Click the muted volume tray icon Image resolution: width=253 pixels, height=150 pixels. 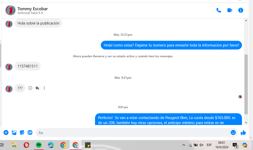201,145
